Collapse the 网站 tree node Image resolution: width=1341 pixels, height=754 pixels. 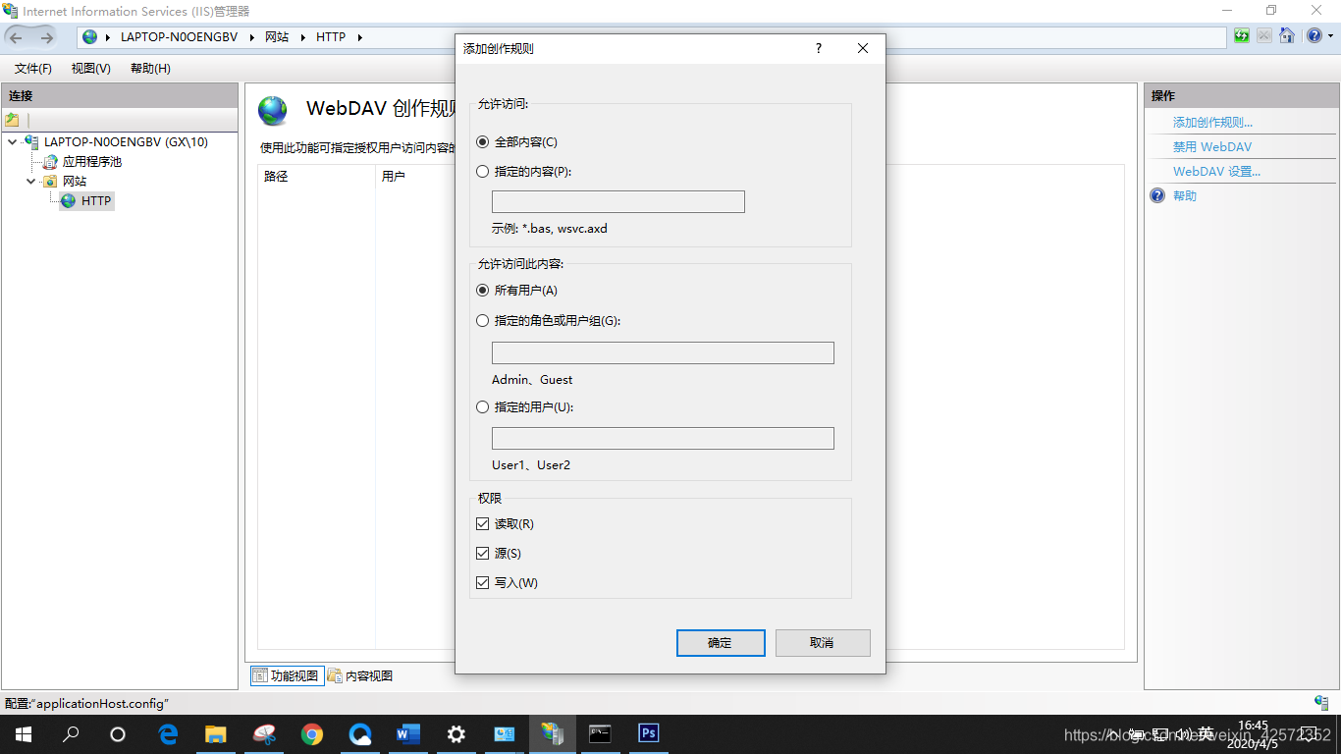(x=31, y=182)
